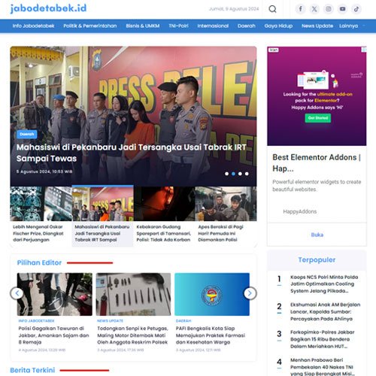Screen dimensions: 376x376
Task: Open Lebih Mengenal Oskar Fischer Prize caption
Action: pyautogui.click(x=38, y=233)
